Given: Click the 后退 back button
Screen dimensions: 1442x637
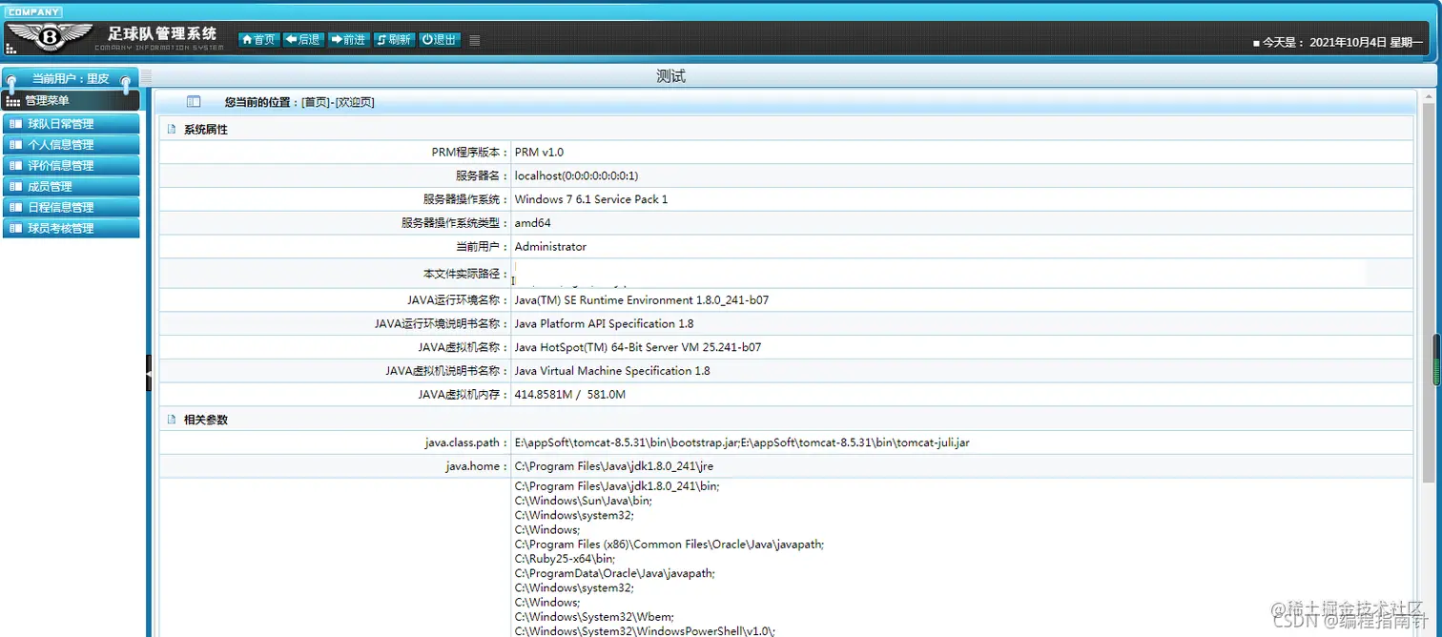Looking at the screenshot, I should 302,40.
